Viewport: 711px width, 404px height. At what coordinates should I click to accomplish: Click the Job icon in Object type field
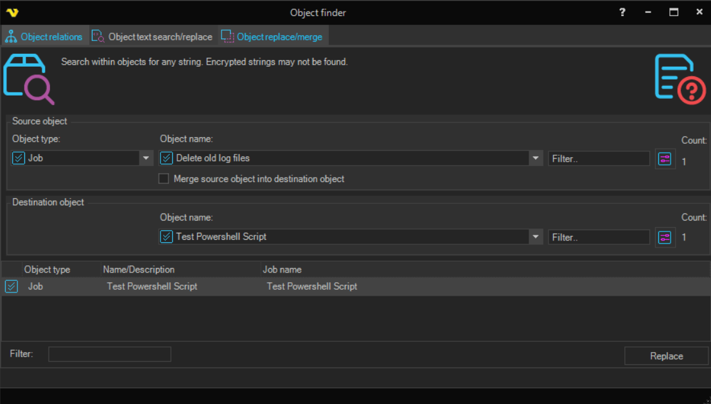(19, 158)
